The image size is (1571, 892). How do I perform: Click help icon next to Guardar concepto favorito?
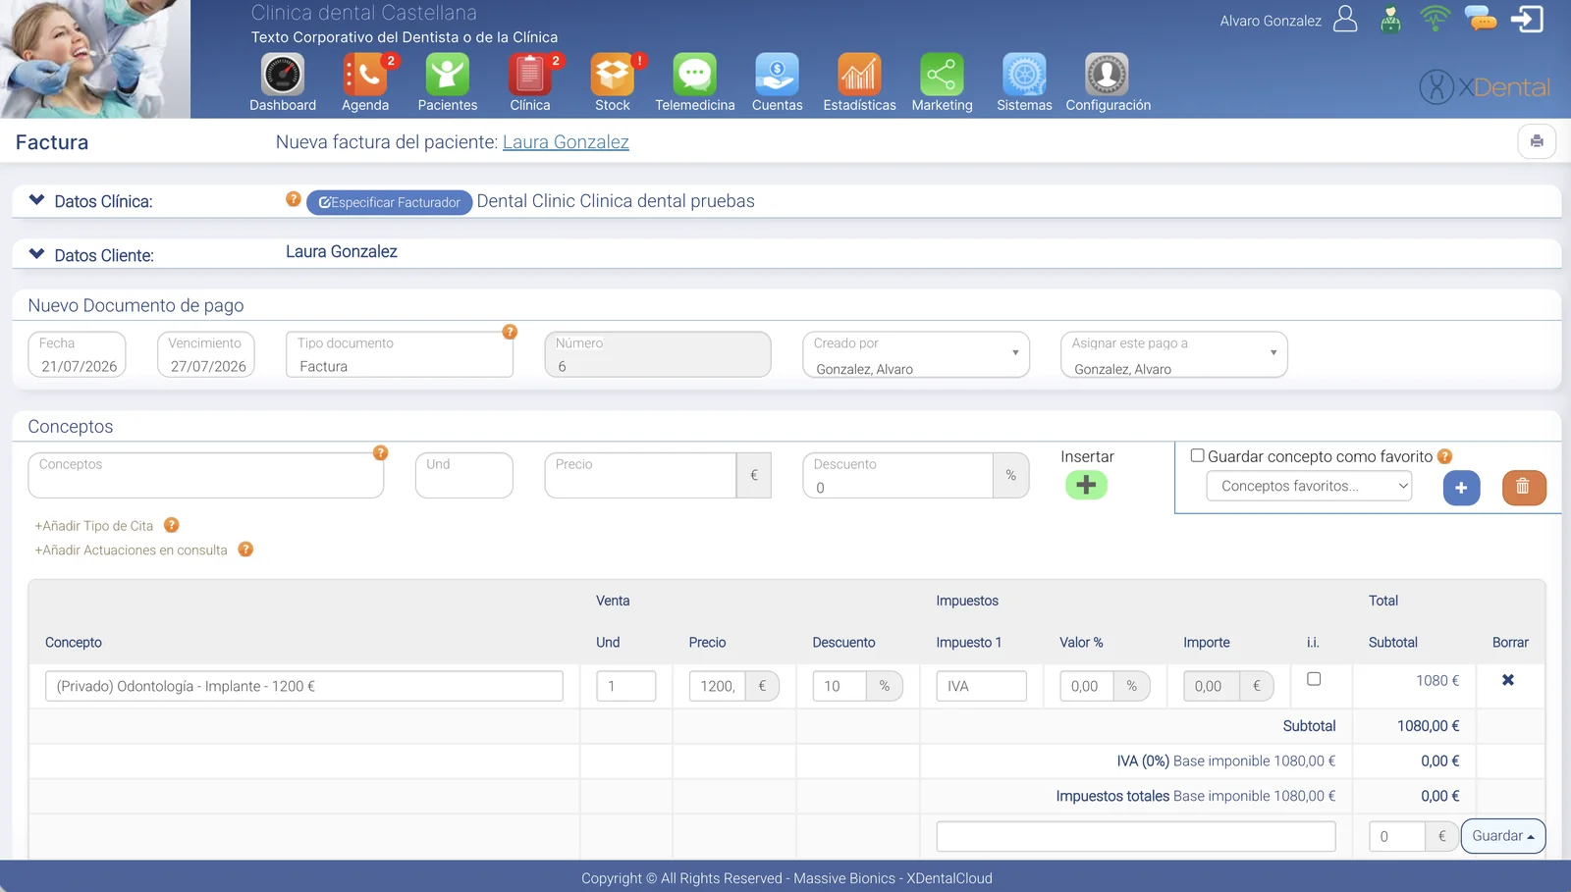[x=1444, y=456]
